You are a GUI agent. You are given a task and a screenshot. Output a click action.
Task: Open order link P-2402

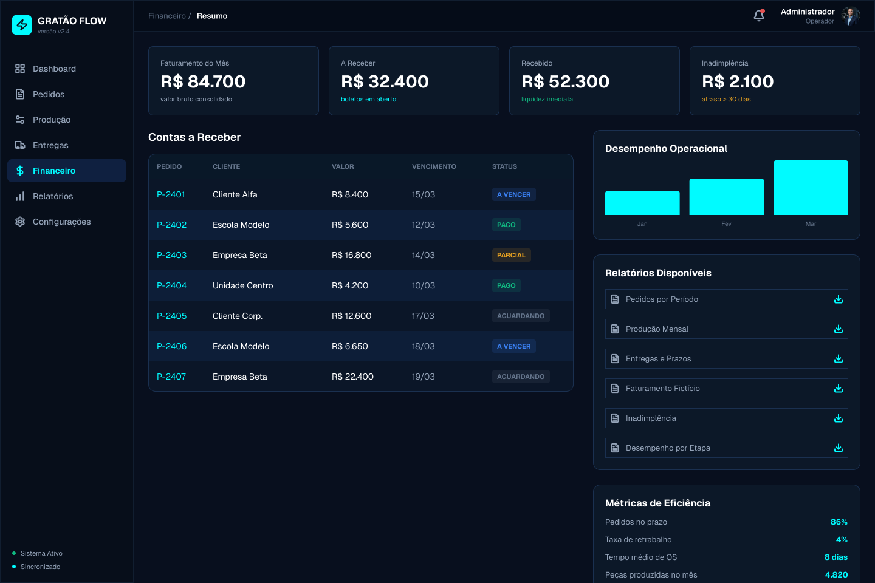[171, 225]
